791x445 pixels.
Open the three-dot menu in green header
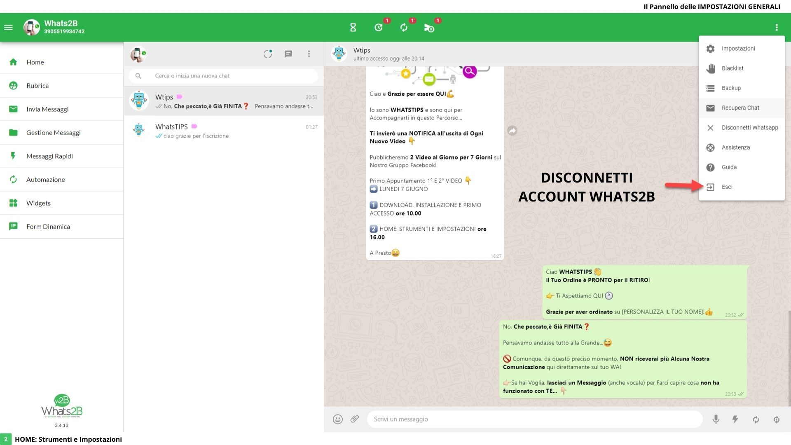point(777,28)
